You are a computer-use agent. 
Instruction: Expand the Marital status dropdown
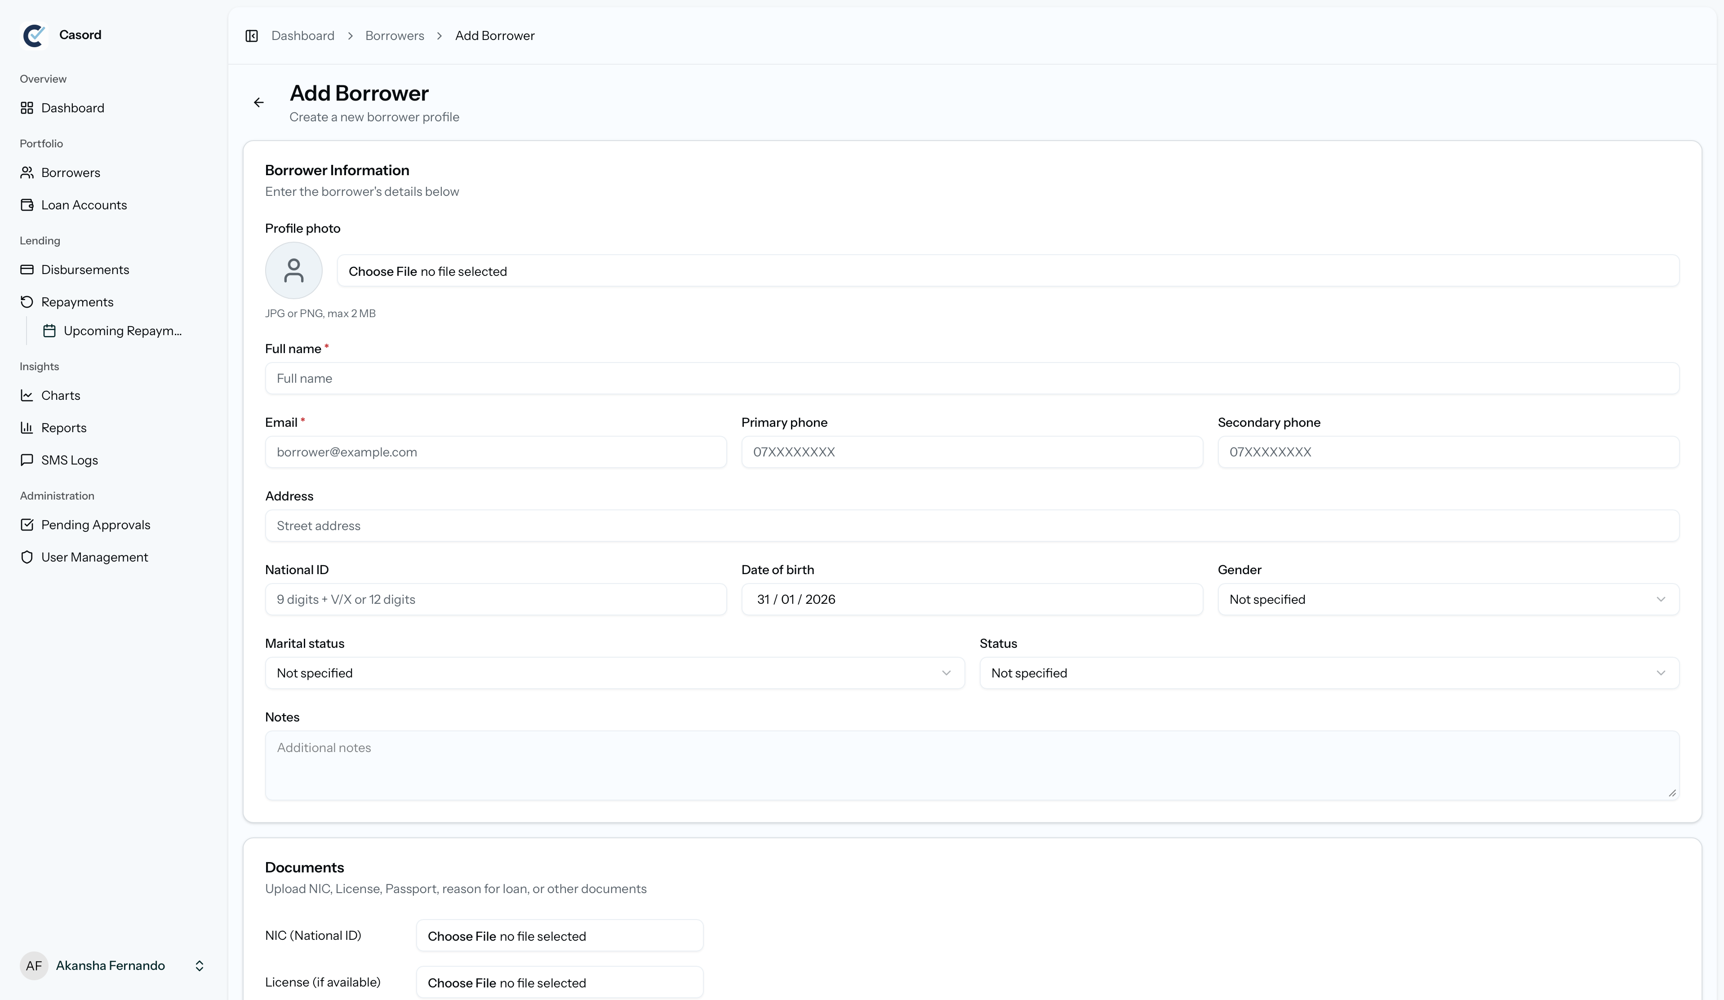[x=614, y=673]
